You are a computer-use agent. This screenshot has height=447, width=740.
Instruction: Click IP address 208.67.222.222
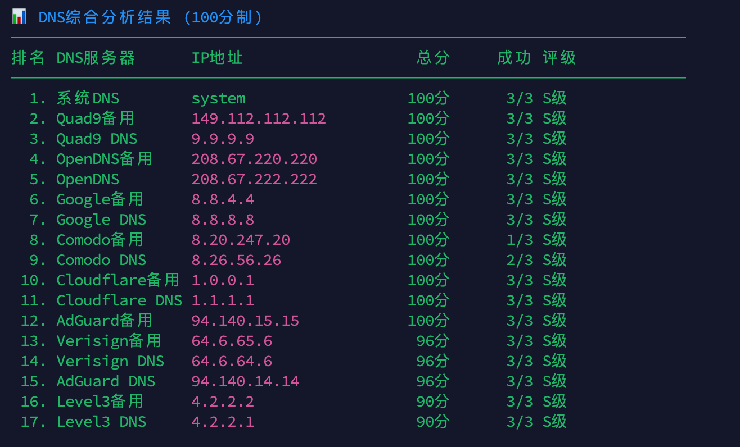click(254, 179)
